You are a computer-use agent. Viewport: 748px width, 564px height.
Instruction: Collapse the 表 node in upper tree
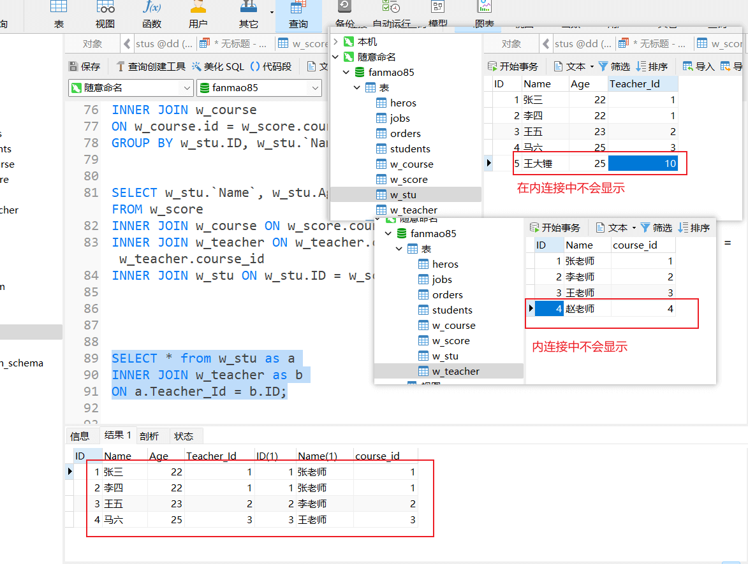(357, 87)
